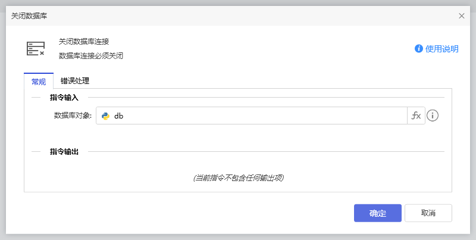Image resolution: width=476 pixels, height=240 pixels.
Task: Open the 错误处理 tab
Action: click(75, 82)
